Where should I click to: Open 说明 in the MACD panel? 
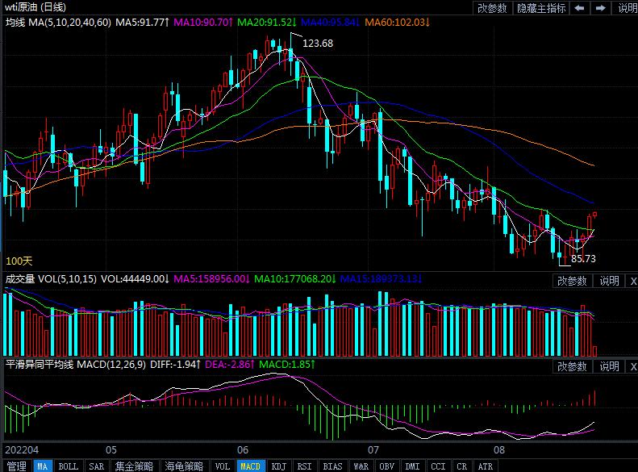point(608,367)
